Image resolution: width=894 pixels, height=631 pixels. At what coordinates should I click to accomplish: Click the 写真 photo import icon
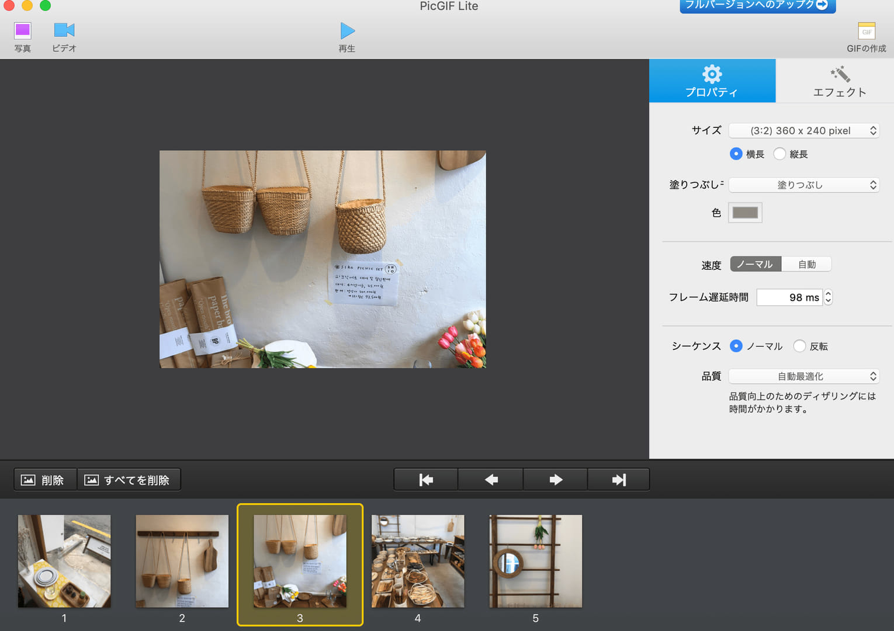[23, 31]
